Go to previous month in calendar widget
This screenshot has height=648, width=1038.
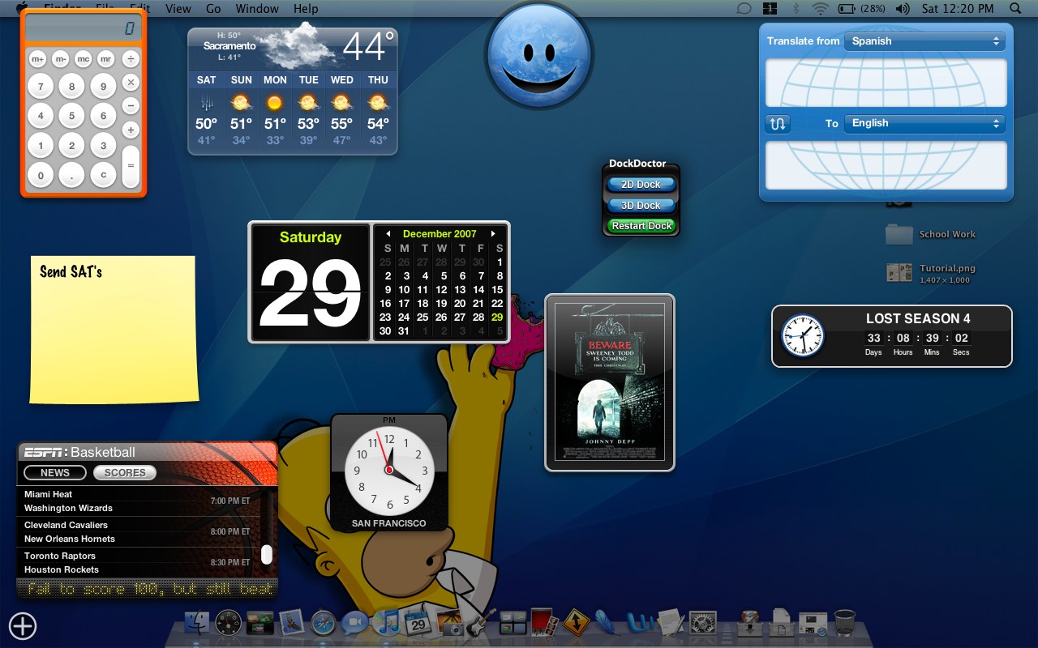click(x=388, y=234)
